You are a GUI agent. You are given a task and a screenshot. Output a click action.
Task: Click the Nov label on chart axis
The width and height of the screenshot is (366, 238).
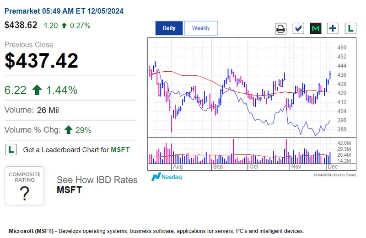296,167
